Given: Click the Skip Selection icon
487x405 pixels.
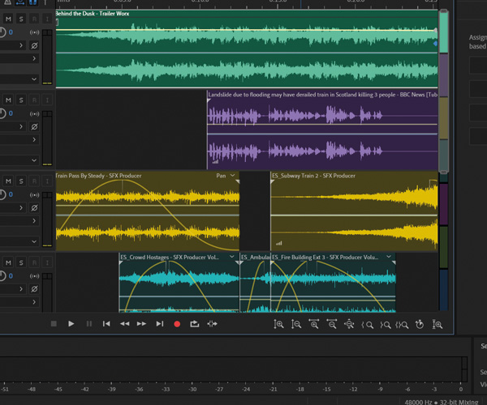Looking at the screenshot, I should tap(213, 324).
